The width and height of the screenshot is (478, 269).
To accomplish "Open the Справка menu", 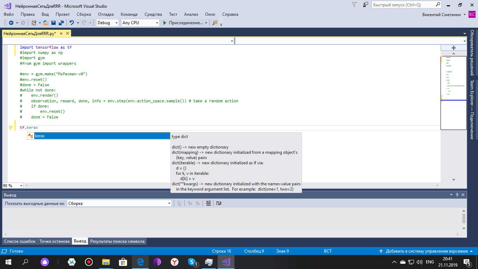I will [x=230, y=14].
